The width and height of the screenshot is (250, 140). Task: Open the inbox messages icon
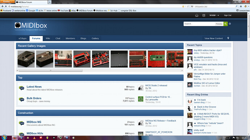[197, 16]
